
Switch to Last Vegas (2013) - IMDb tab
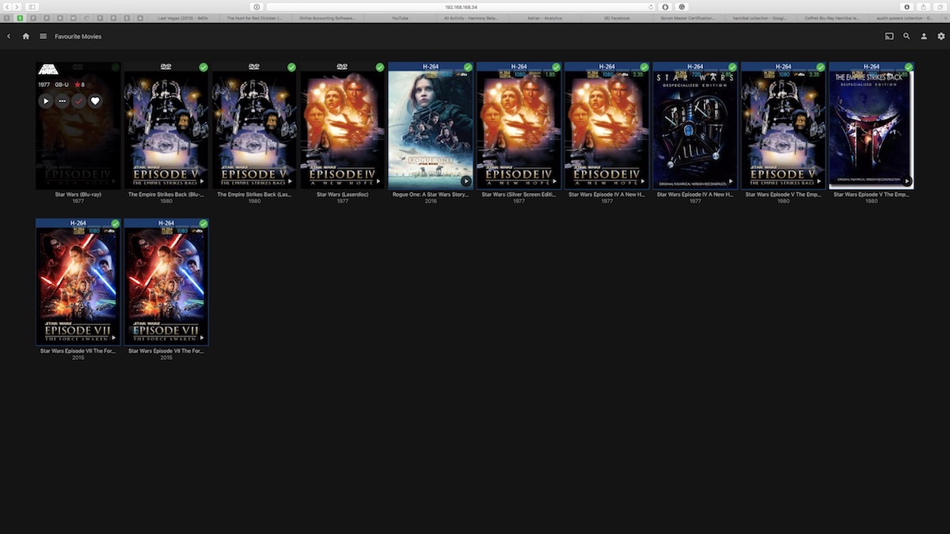pyautogui.click(x=182, y=17)
